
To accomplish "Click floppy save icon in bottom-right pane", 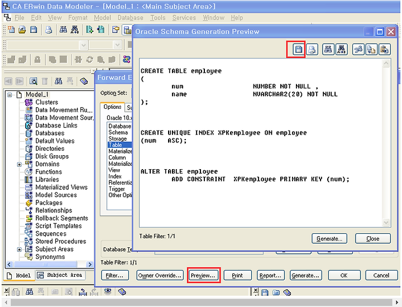I will pos(265,292).
